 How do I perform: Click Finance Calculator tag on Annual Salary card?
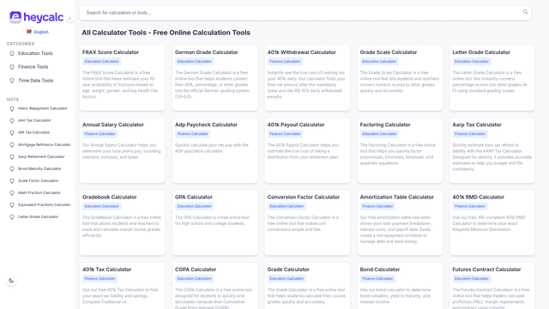(x=100, y=134)
